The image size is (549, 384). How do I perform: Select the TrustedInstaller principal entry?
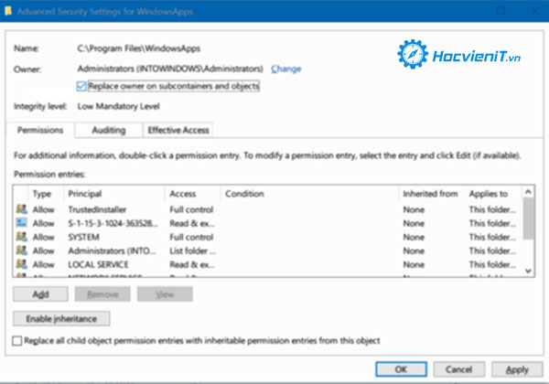pyautogui.click(x=97, y=209)
